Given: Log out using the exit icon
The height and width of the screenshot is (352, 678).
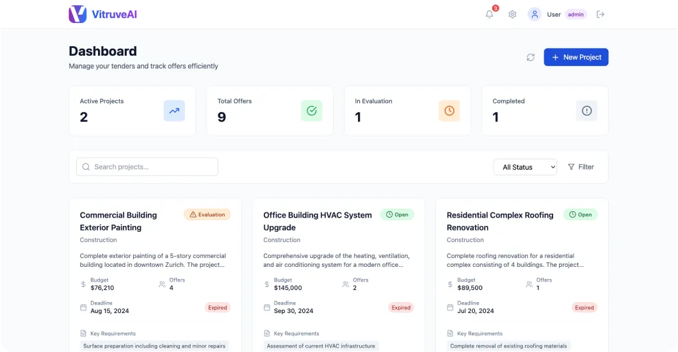Looking at the screenshot, I should point(600,14).
